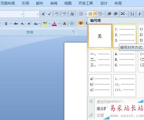Screen dimensions: 144x120
Task: Click the enclosed character (字) icon
Action: [x=72, y=24]
